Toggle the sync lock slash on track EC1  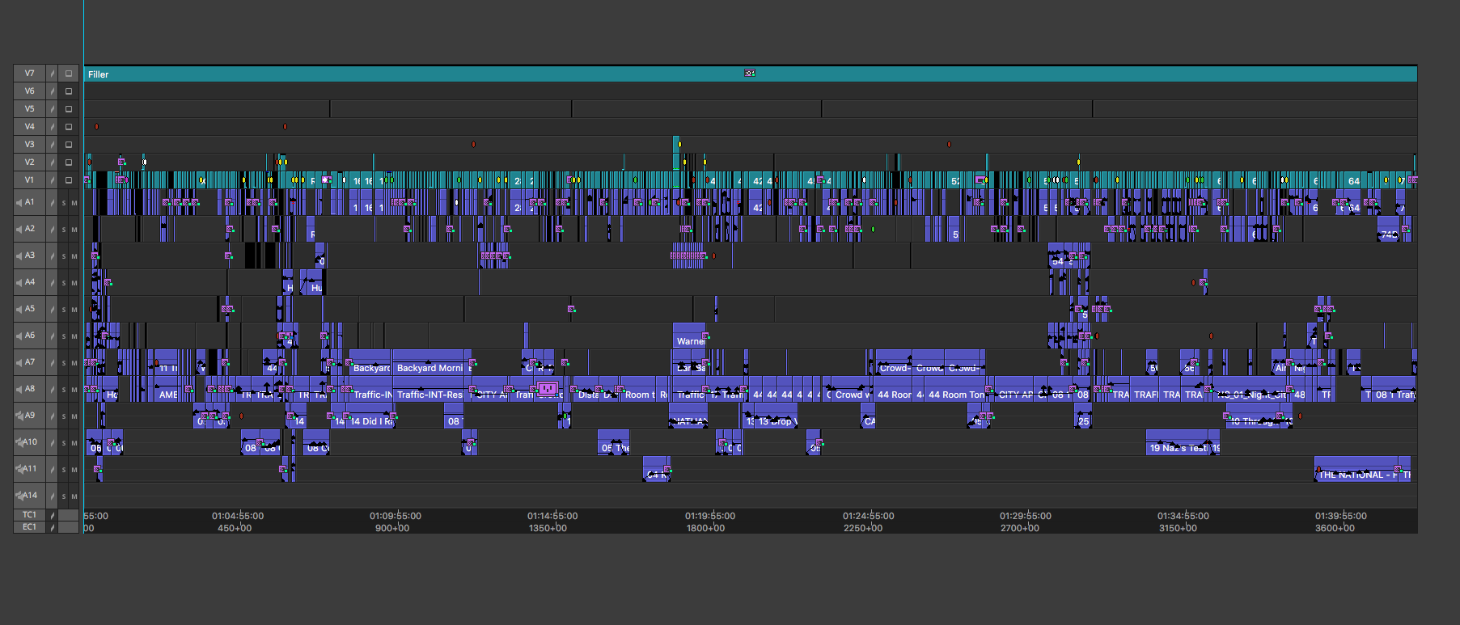(52, 527)
